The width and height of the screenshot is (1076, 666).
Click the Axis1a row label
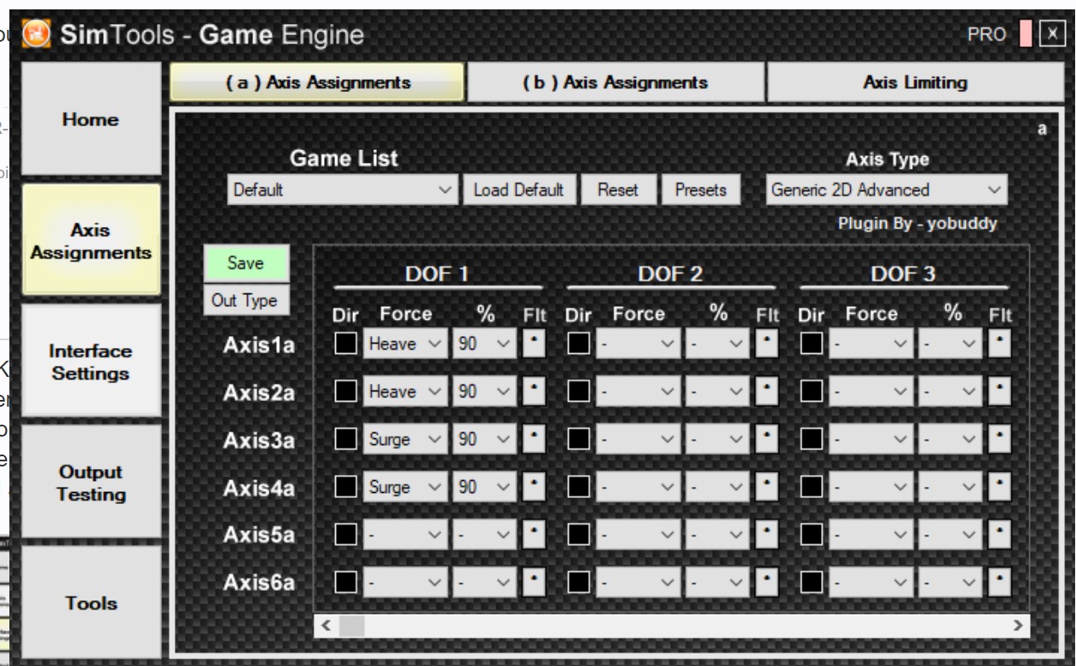[258, 345]
